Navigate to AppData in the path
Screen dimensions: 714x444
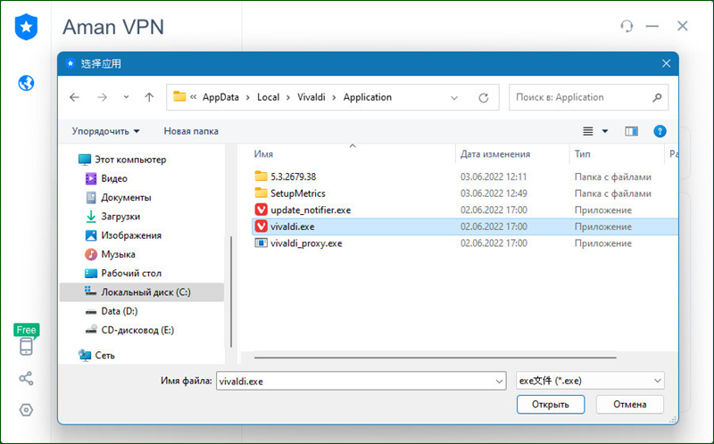coord(220,97)
